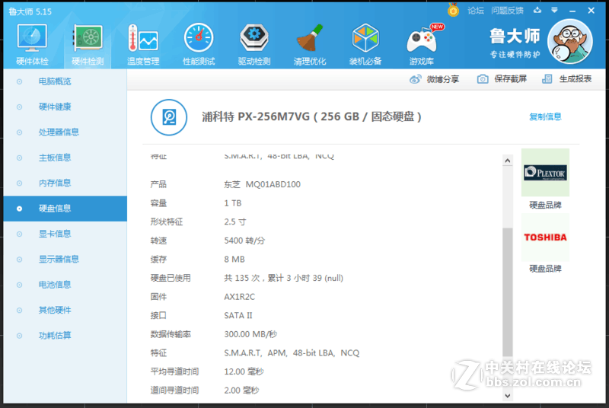Click transfer rate 300.00 MB/秒
Image resolution: width=609 pixels, height=408 pixels.
(x=250, y=334)
